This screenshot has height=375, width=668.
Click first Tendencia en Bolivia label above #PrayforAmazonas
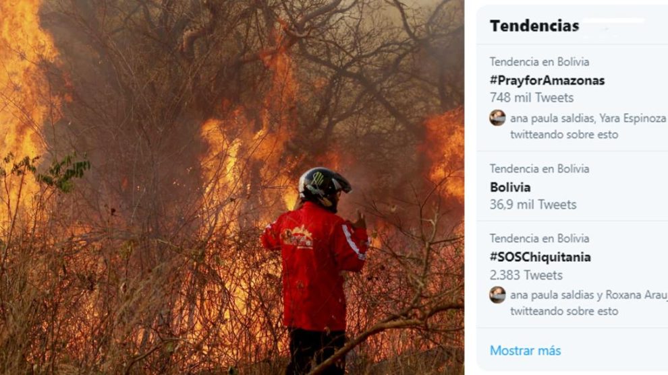[x=539, y=62]
